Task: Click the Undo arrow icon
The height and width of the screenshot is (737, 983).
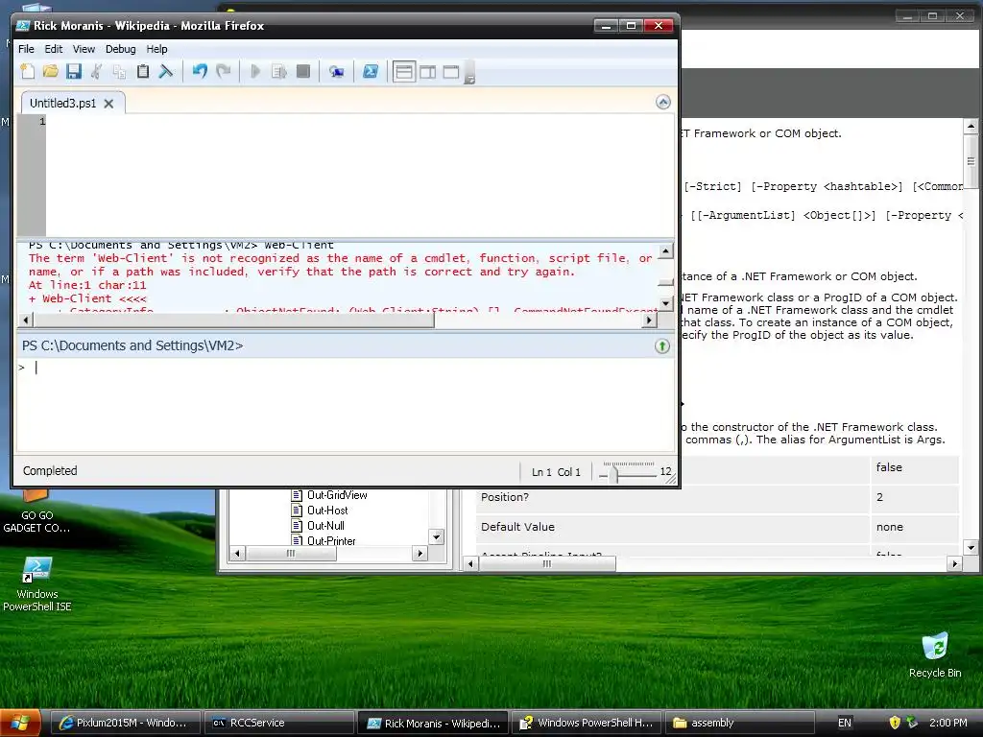Action: pyautogui.click(x=200, y=71)
